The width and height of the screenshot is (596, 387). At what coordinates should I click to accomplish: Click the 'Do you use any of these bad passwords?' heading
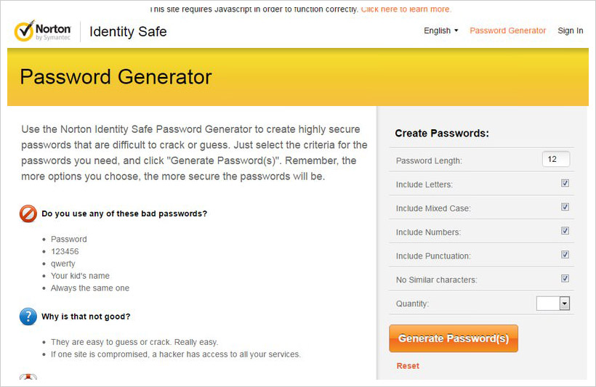(124, 213)
